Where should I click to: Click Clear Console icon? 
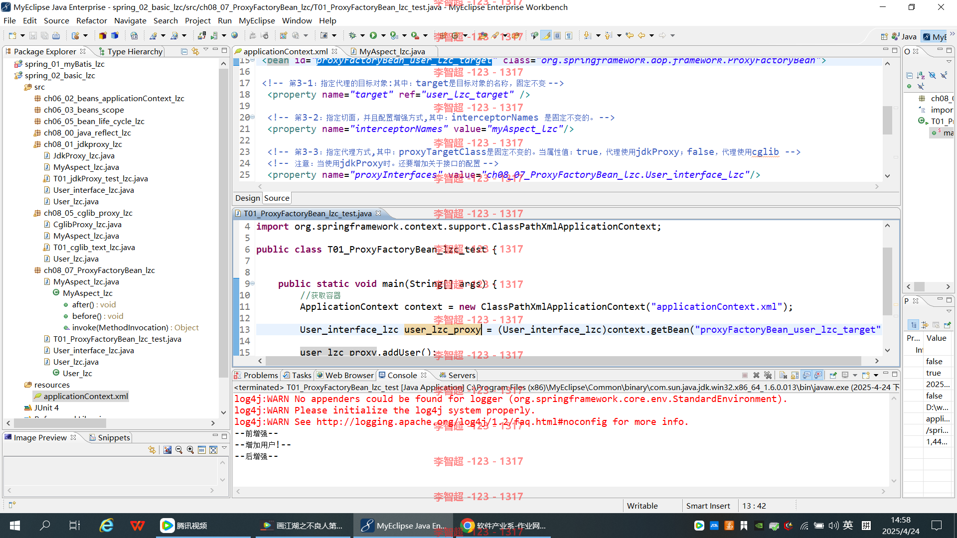point(783,375)
